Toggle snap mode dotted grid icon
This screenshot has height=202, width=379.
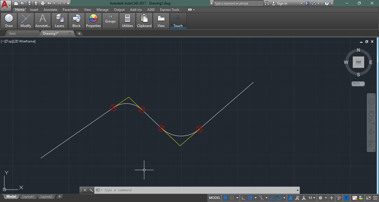pos(232,198)
